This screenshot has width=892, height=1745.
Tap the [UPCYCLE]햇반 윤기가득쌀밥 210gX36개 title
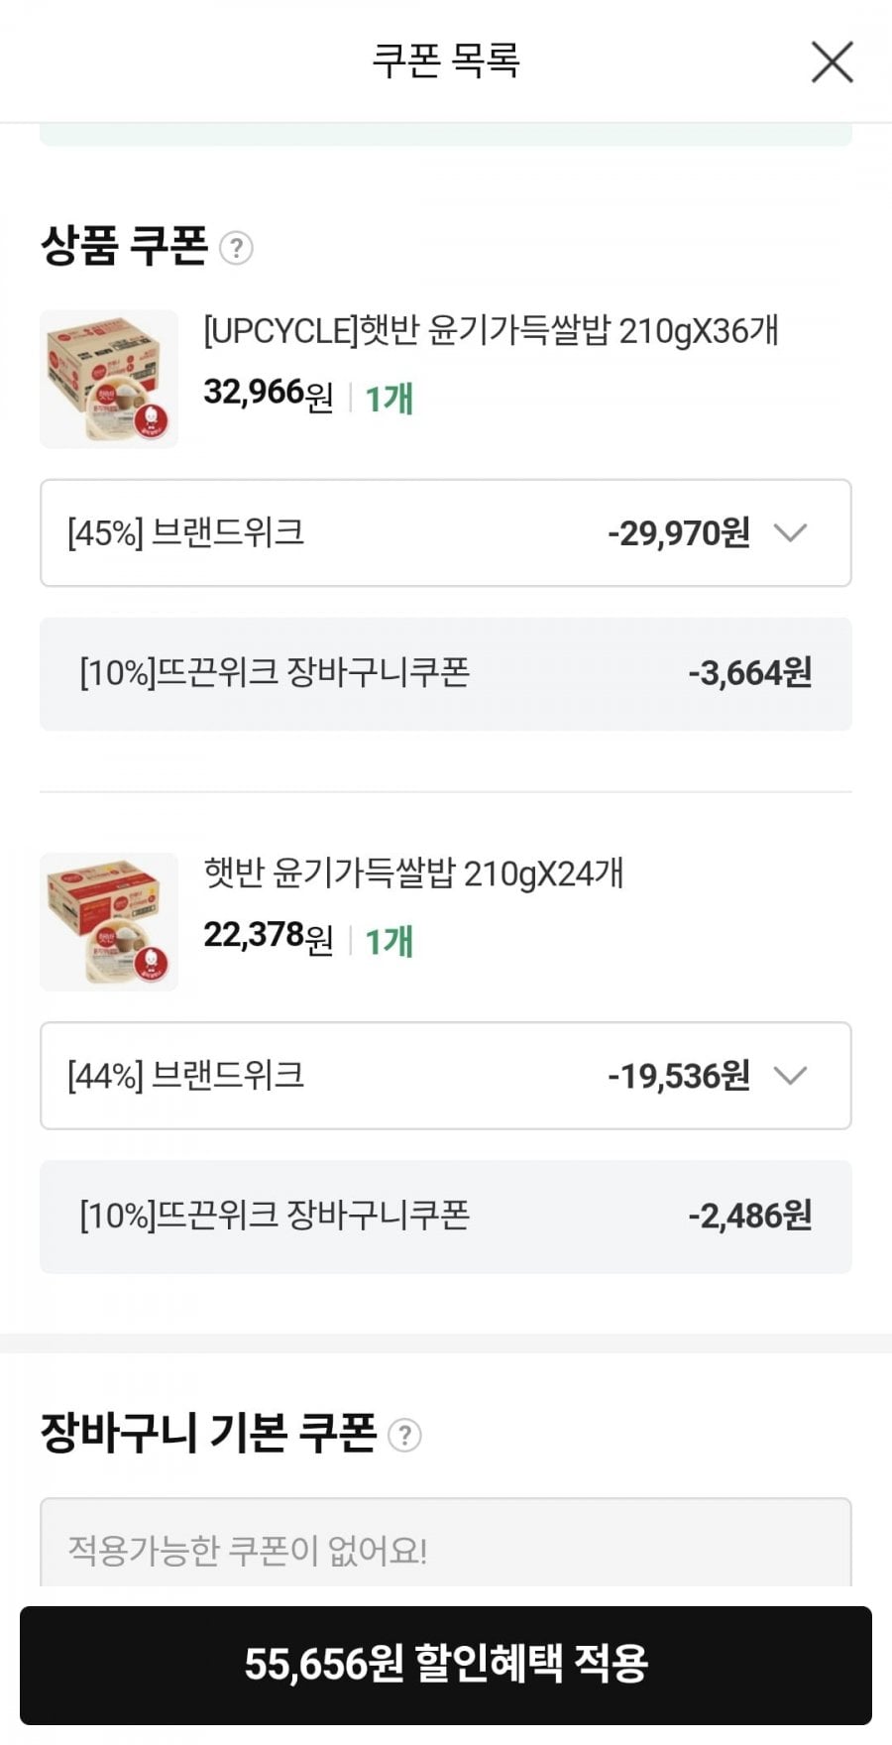[491, 331]
